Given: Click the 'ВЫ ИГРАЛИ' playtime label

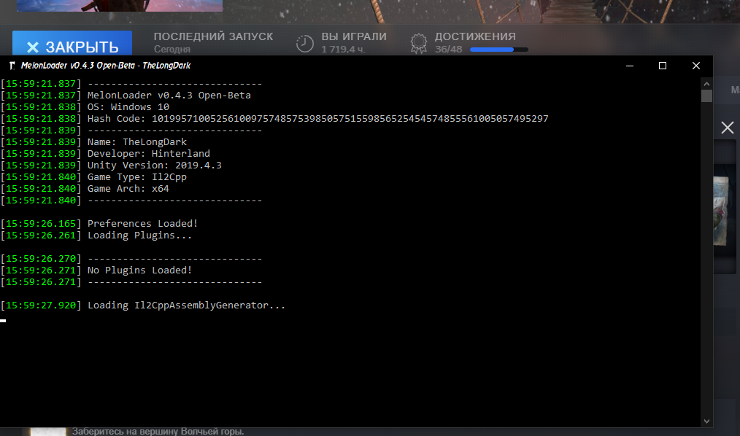Looking at the screenshot, I should 354,36.
